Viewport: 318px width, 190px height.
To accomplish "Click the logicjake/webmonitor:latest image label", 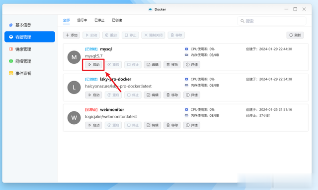I will point(111,116).
